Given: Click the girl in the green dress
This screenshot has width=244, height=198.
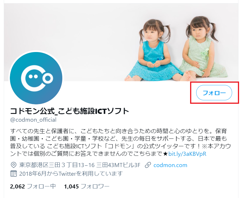Looking at the screenshot, I should (202, 47).
